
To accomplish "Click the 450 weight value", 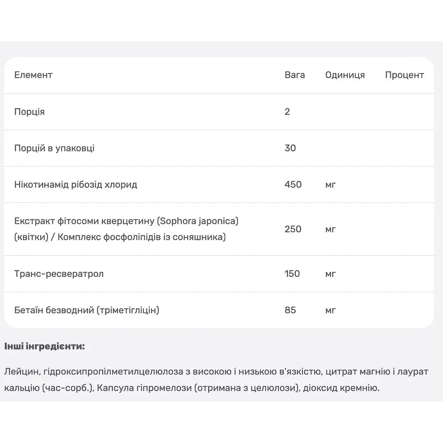I will (293, 185).
